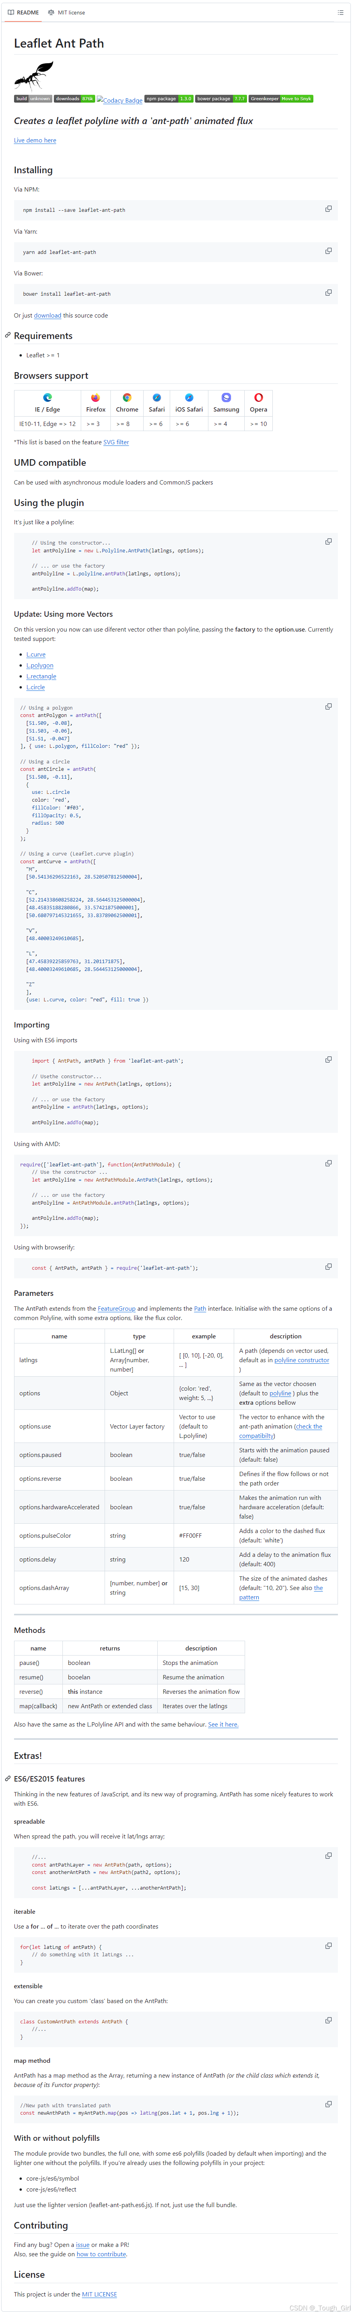Image resolution: width=352 pixels, height=2314 pixels.
Task: Click the Chrome browser icon
Action: [126, 397]
